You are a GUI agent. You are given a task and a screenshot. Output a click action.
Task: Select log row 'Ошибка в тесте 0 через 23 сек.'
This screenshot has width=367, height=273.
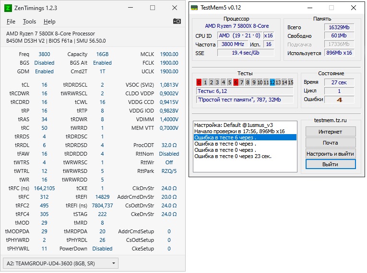coord(233,156)
